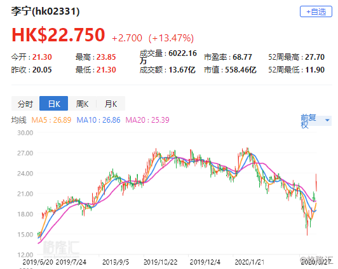Click the 24.00 y-axis label
Viewport: 338px width, 269px height.
click(25, 174)
